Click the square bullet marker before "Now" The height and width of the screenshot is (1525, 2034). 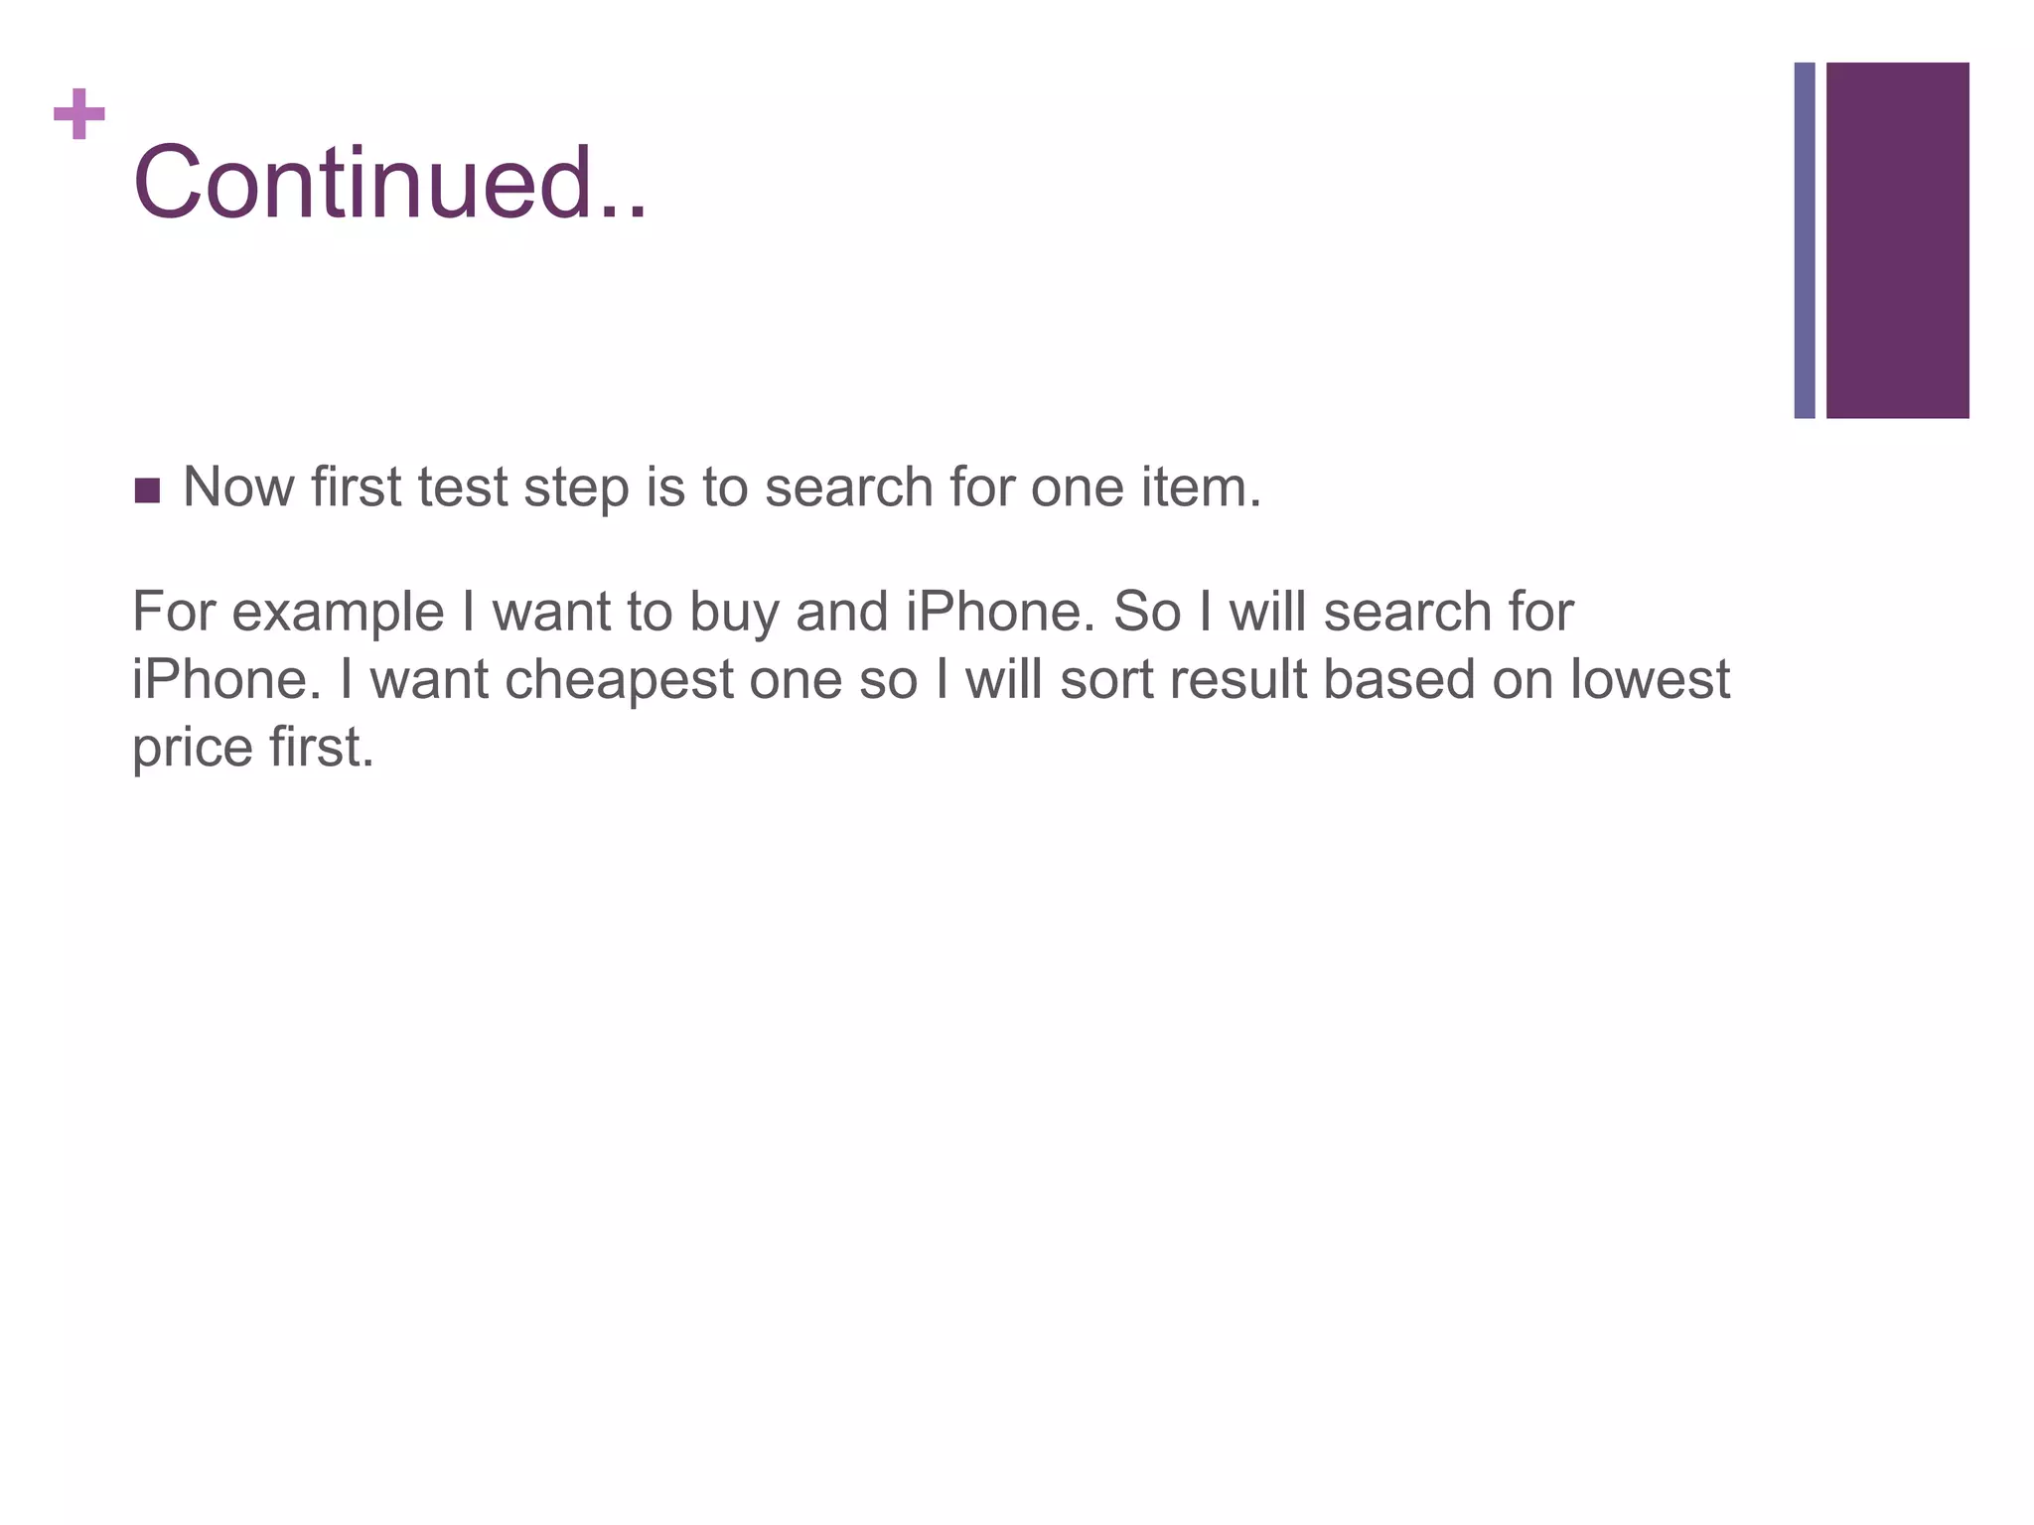(x=147, y=490)
